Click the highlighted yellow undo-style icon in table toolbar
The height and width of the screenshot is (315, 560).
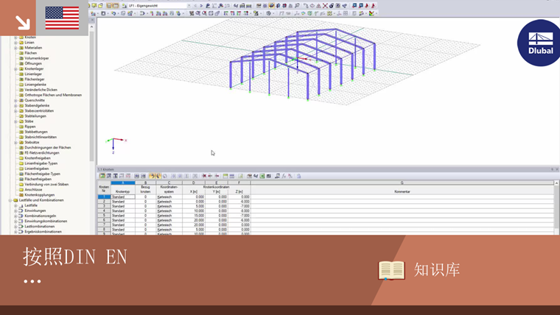pos(152,176)
